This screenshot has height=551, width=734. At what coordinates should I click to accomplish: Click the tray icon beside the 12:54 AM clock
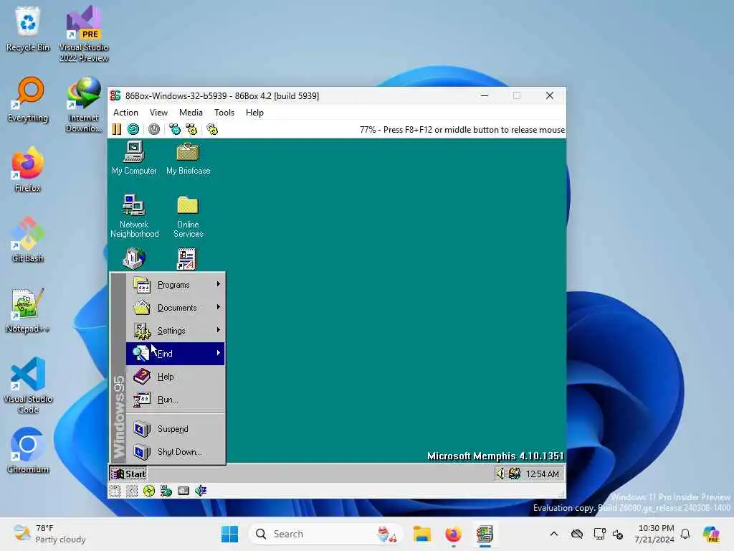point(515,474)
